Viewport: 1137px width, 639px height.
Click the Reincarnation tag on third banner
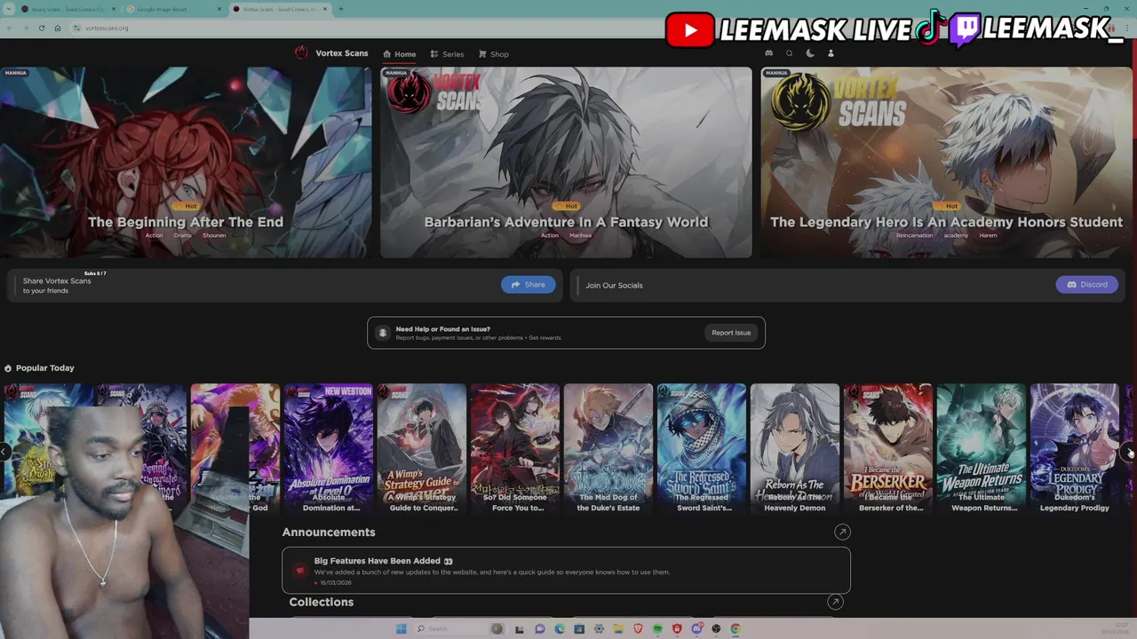[915, 235]
